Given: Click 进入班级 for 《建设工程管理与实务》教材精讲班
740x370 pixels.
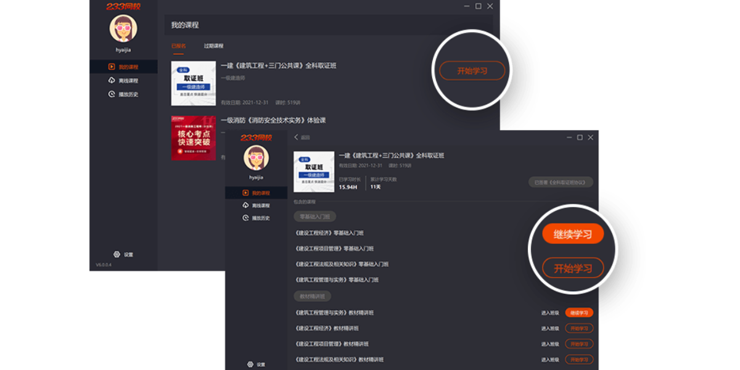Looking at the screenshot, I should pyautogui.click(x=550, y=313).
